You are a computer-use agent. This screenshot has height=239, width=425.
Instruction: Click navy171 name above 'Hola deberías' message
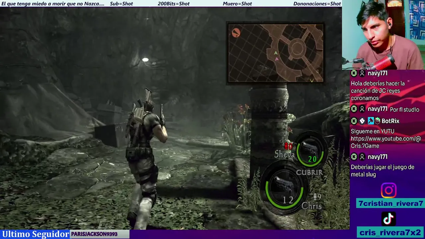click(x=378, y=73)
